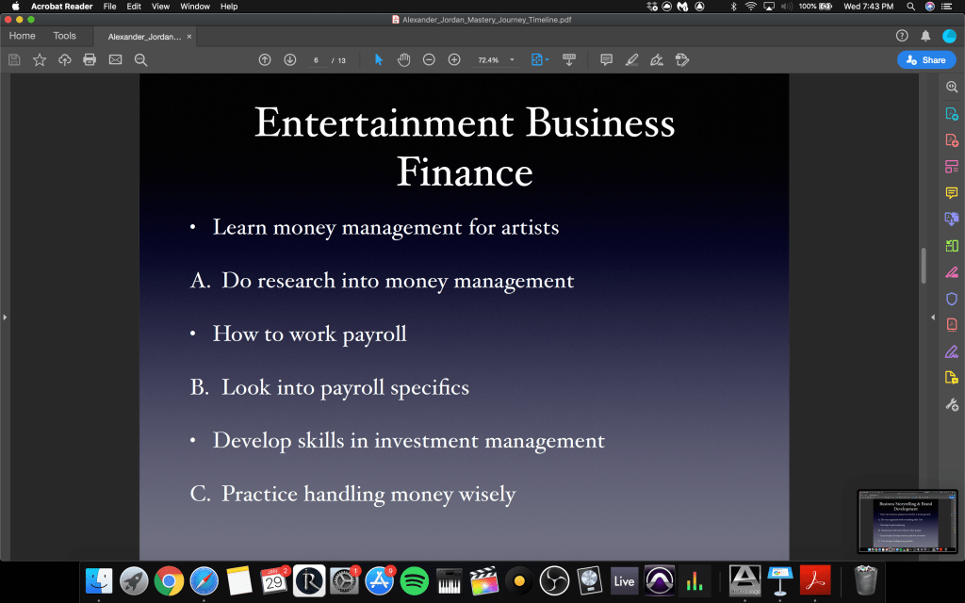Click the zoom out minus button
Screen dimensions: 965x603
pyautogui.click(x=429, y=59)
